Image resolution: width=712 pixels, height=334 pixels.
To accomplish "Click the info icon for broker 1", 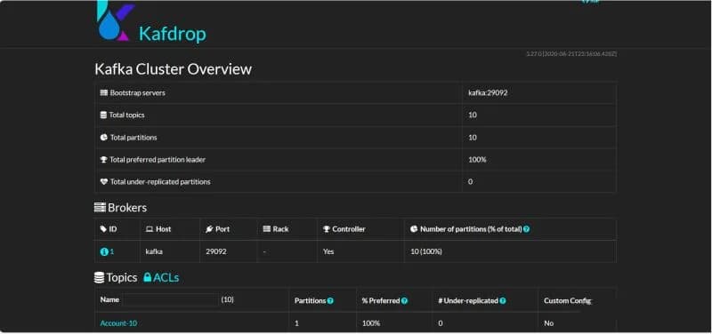I will 104,252.
